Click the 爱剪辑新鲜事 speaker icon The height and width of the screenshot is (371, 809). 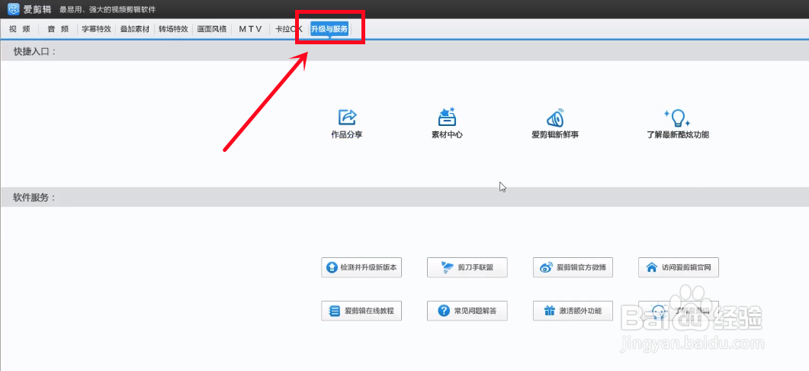pos(555,118)
